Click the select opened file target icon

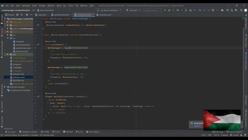pos(17,15)
